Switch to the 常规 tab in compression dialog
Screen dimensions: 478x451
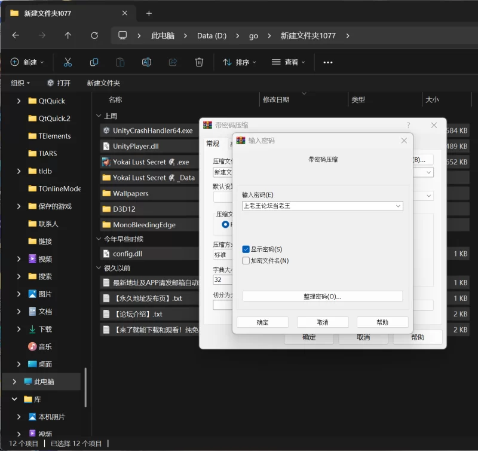pos(213,144)
